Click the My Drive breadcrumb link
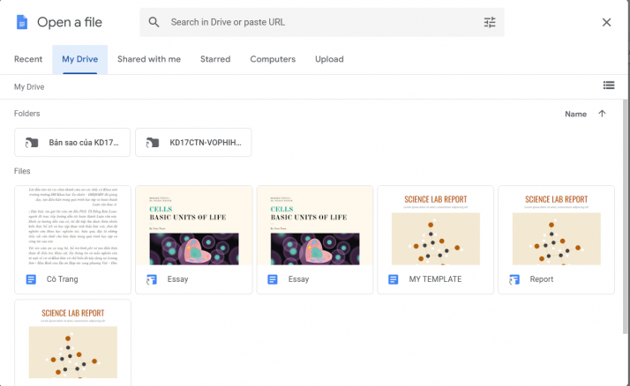This screenshot has height=386, width=630. click(x=29, y=86)
